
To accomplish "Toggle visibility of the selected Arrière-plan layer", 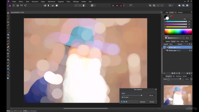I will (x=192, y=47).
